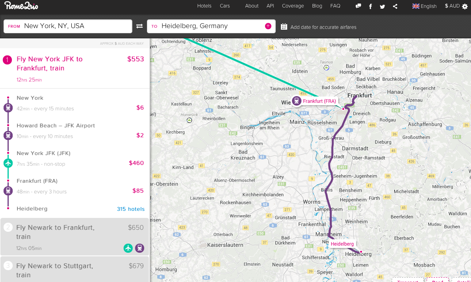The image size is (471, 282).
Task: Share the page via the Twitter icon
Action: 382,6
